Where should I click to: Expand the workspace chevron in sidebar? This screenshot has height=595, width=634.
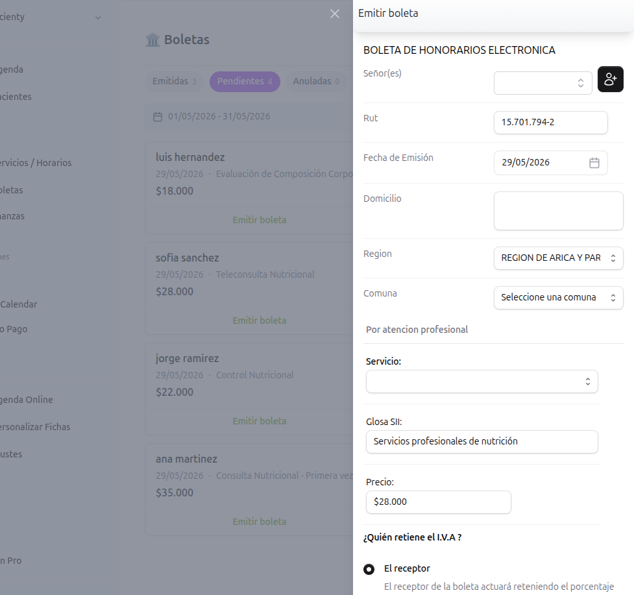coord(98,18)
